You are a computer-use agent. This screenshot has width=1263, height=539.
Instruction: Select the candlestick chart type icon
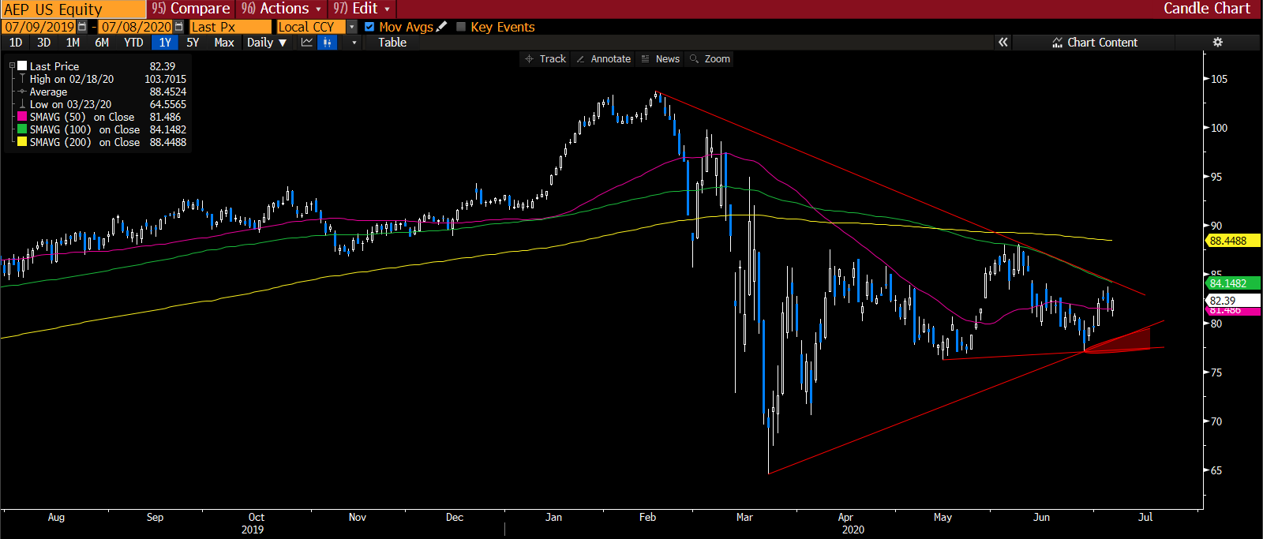click(x=327, y=43)
